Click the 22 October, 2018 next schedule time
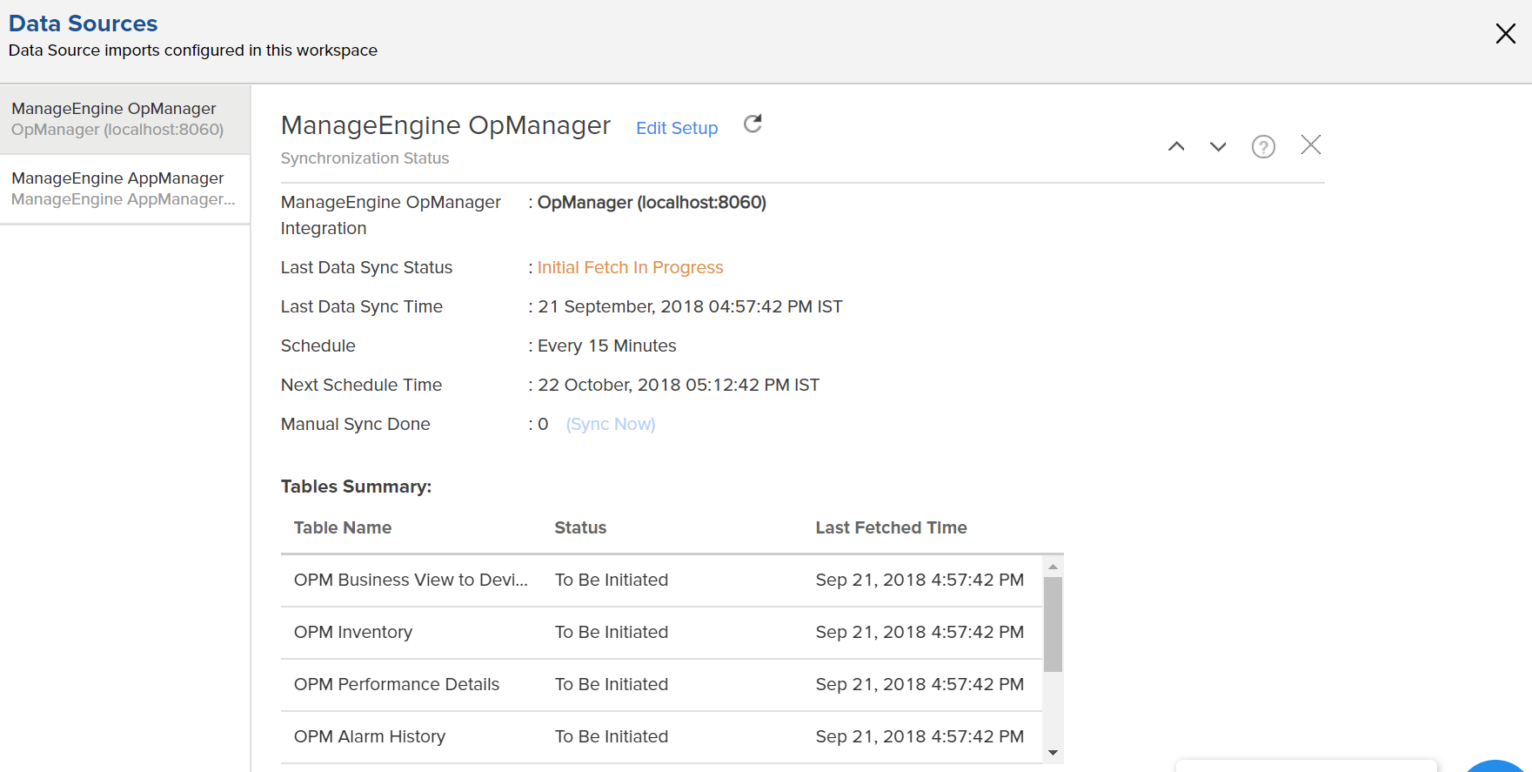1532x772 pixels. 679,385
